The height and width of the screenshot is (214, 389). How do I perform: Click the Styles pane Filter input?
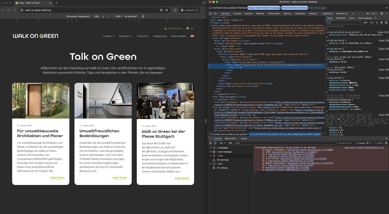(343, 22)
